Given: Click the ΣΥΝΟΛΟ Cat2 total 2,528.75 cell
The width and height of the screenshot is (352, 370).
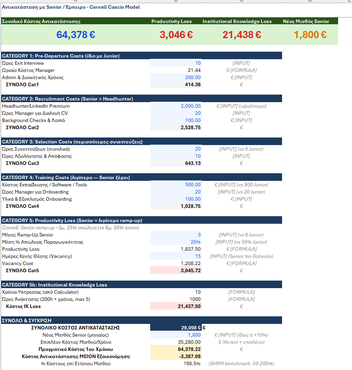Looking at the screenshot, I should coord(176,128).
